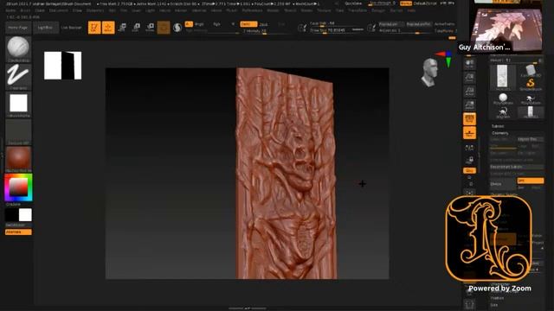The image size is (554, 311).
Task: Toggle the orange Draw mode button
Action: pos(108,28)
